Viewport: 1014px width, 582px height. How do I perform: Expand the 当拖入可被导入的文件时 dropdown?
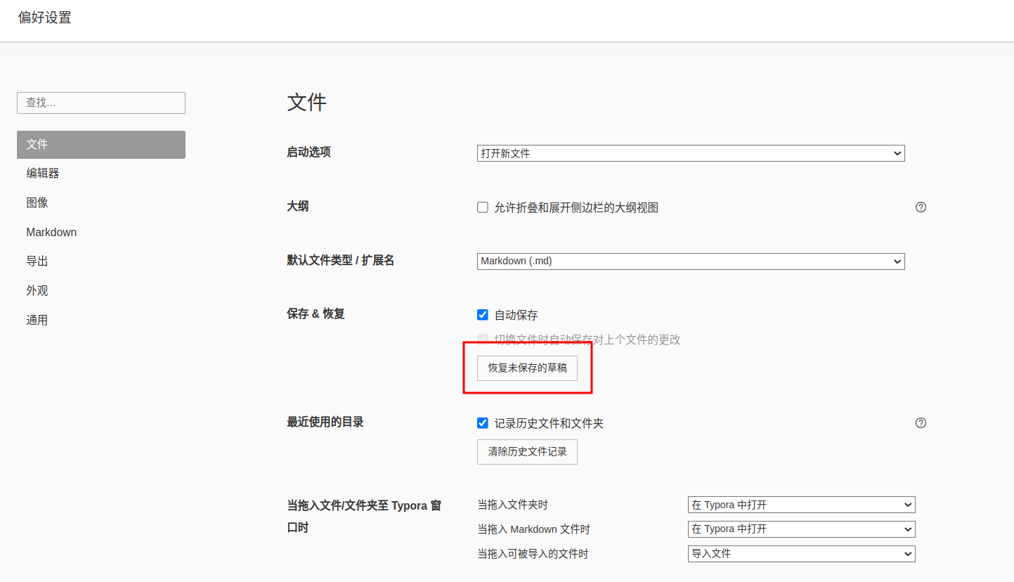point(801,554)
